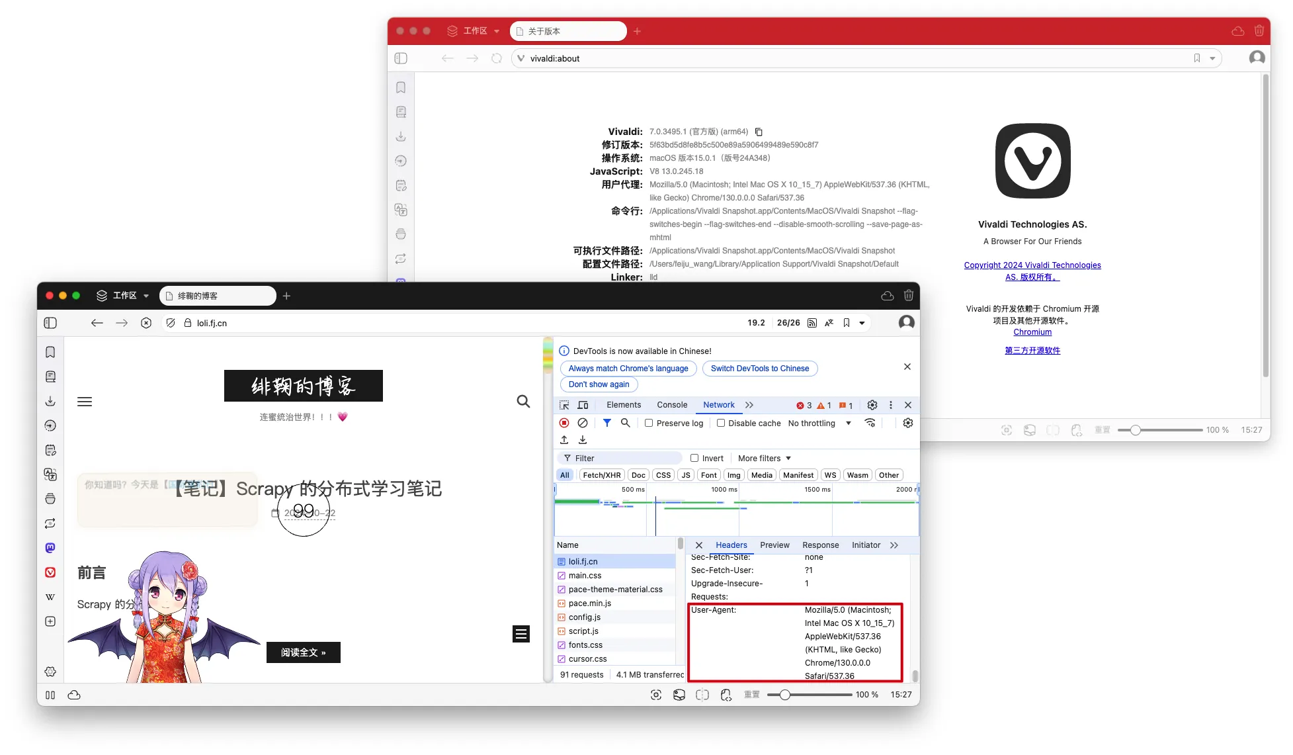This screenshot has width=1293, height=755.
Task: Open the 工作区 workspaces menu in blog window
Action: coord(123,296)
